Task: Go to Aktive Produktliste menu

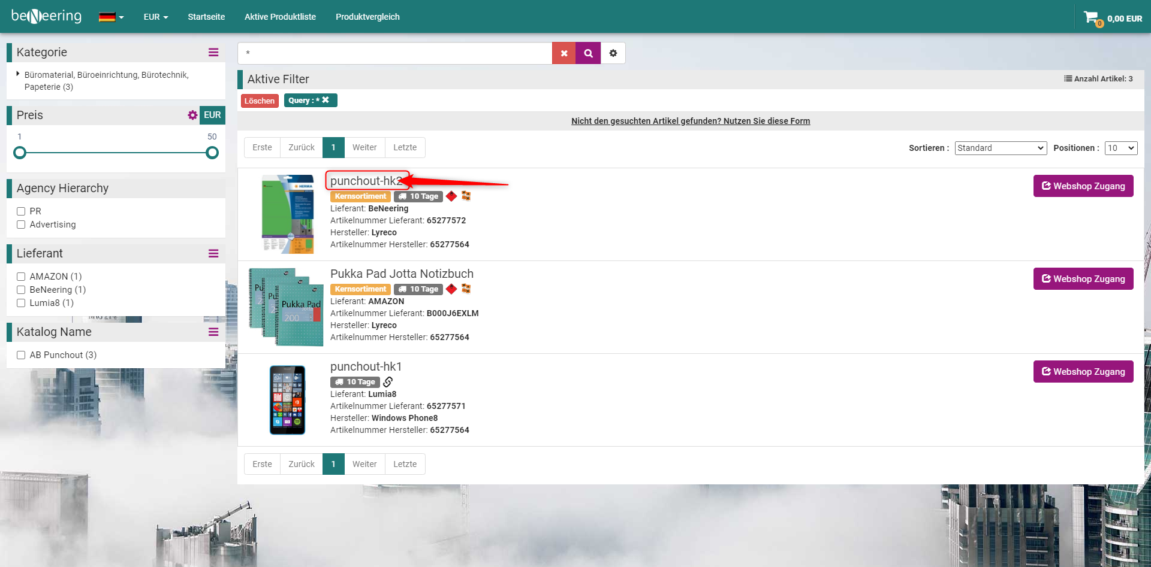Action: [280, 17]
